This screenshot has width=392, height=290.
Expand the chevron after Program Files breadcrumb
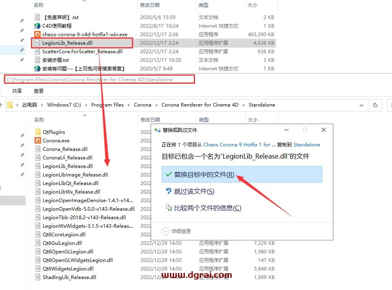[x=129, y=105]
